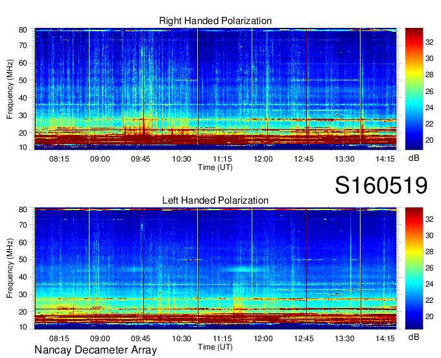Viewport: 441px width, 358px height.
Task: Click 11:15 tick under right-handed plot
Action: (222, 159)
